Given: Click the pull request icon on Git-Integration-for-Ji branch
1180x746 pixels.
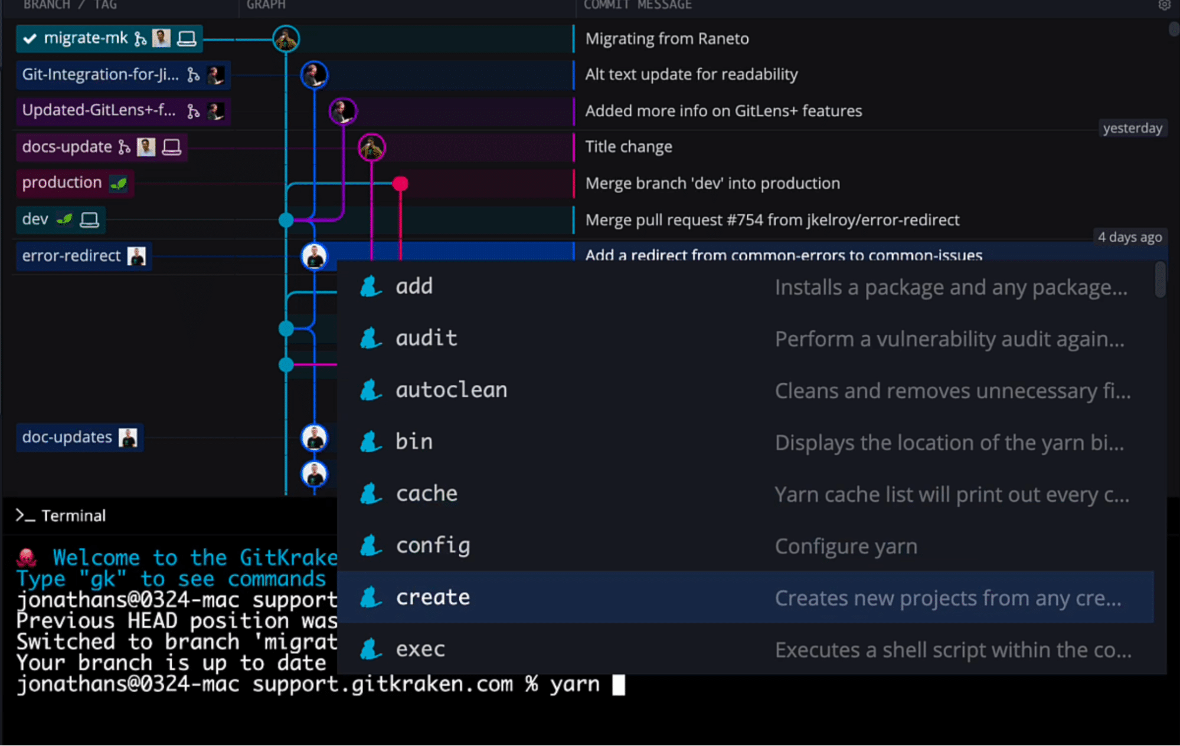Looking at the screenshot, I should pos(193,75).
